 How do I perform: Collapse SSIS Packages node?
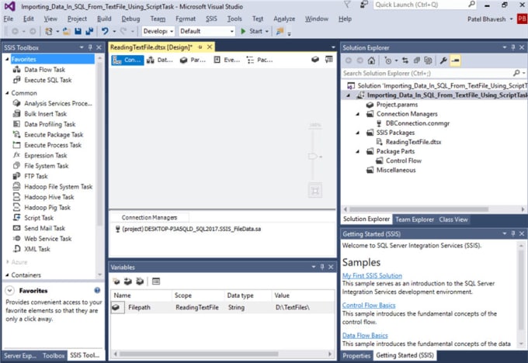[x=358, y=133]
